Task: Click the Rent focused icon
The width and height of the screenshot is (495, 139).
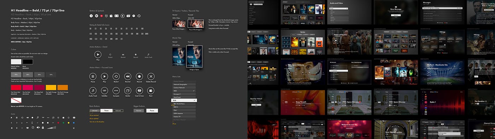Action: [151, 91]
